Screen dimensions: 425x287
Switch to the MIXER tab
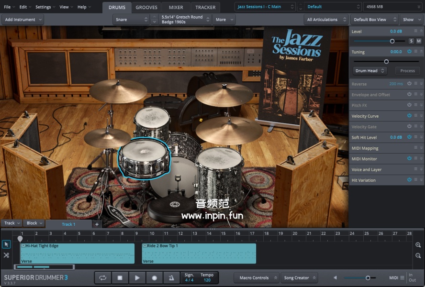coord(176,7)
